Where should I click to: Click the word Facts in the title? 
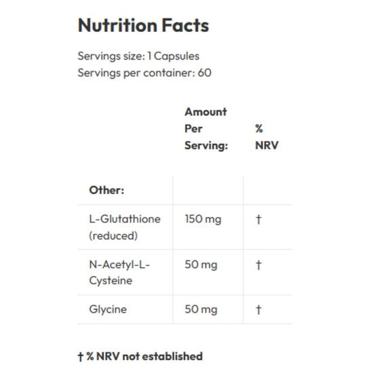[x=185, y=26]
